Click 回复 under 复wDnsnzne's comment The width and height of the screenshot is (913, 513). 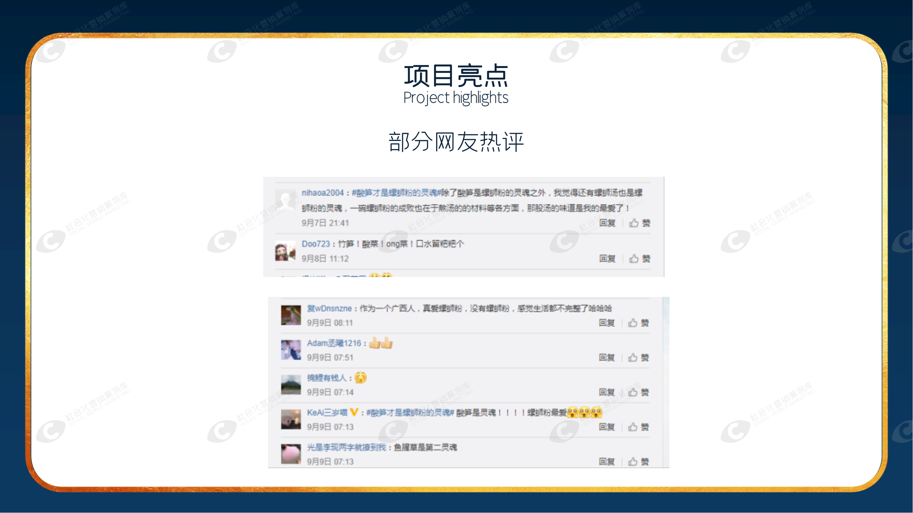point(608,323)
